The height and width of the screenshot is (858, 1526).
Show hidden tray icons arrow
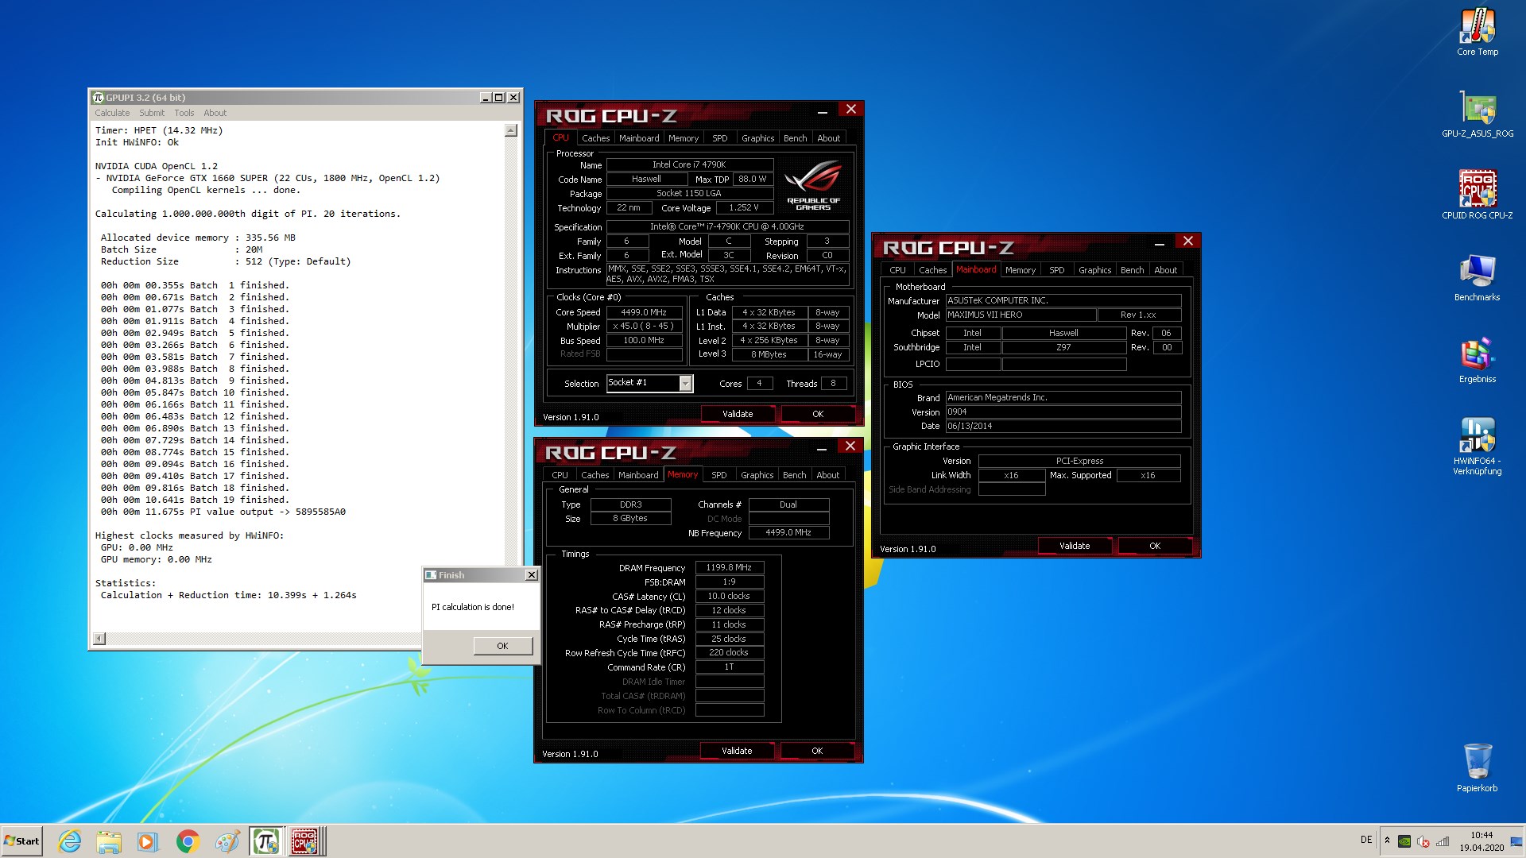pos(1387,841)
